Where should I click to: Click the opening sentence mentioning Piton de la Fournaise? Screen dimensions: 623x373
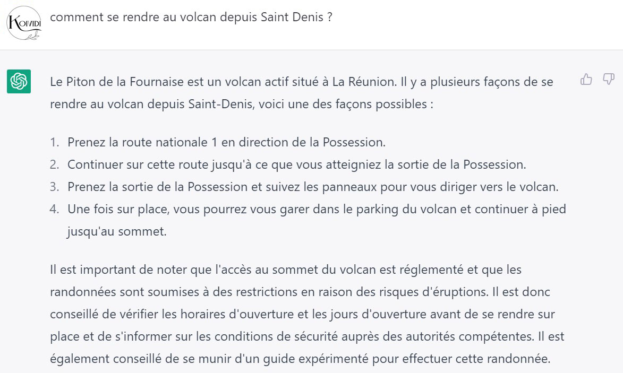coord(301,82)
